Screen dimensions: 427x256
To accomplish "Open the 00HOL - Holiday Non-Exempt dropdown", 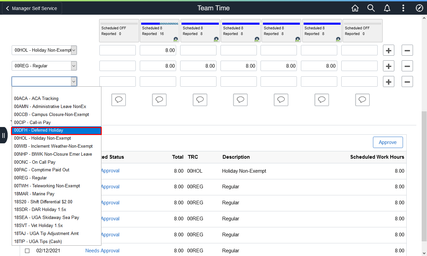I will (x=44, y=50).
